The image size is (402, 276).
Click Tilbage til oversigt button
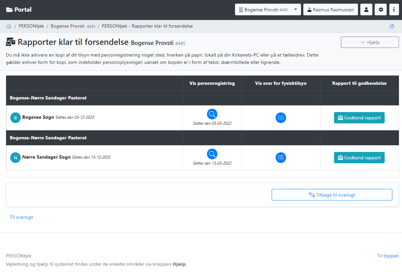332,195
